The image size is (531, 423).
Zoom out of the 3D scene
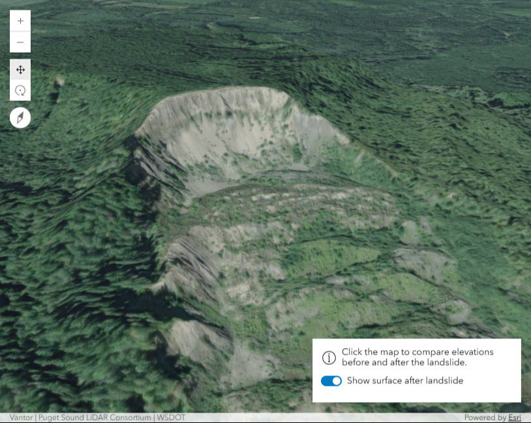click(x=20, y=41)
